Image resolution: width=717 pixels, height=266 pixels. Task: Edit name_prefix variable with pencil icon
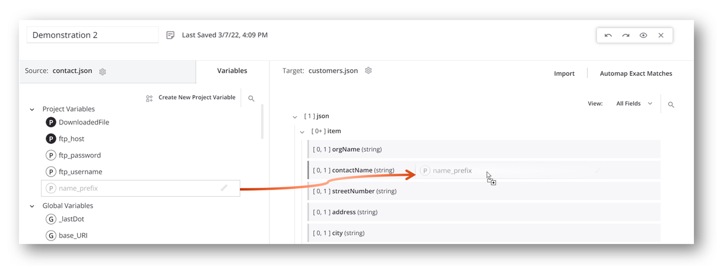pos(224,188)
